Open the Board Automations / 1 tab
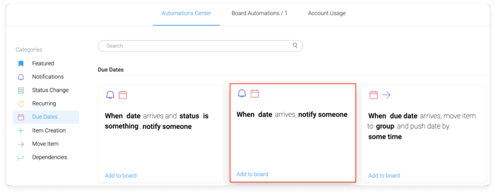Image resolution: width=496 pixels, height=194 pixels. [259, 14]
